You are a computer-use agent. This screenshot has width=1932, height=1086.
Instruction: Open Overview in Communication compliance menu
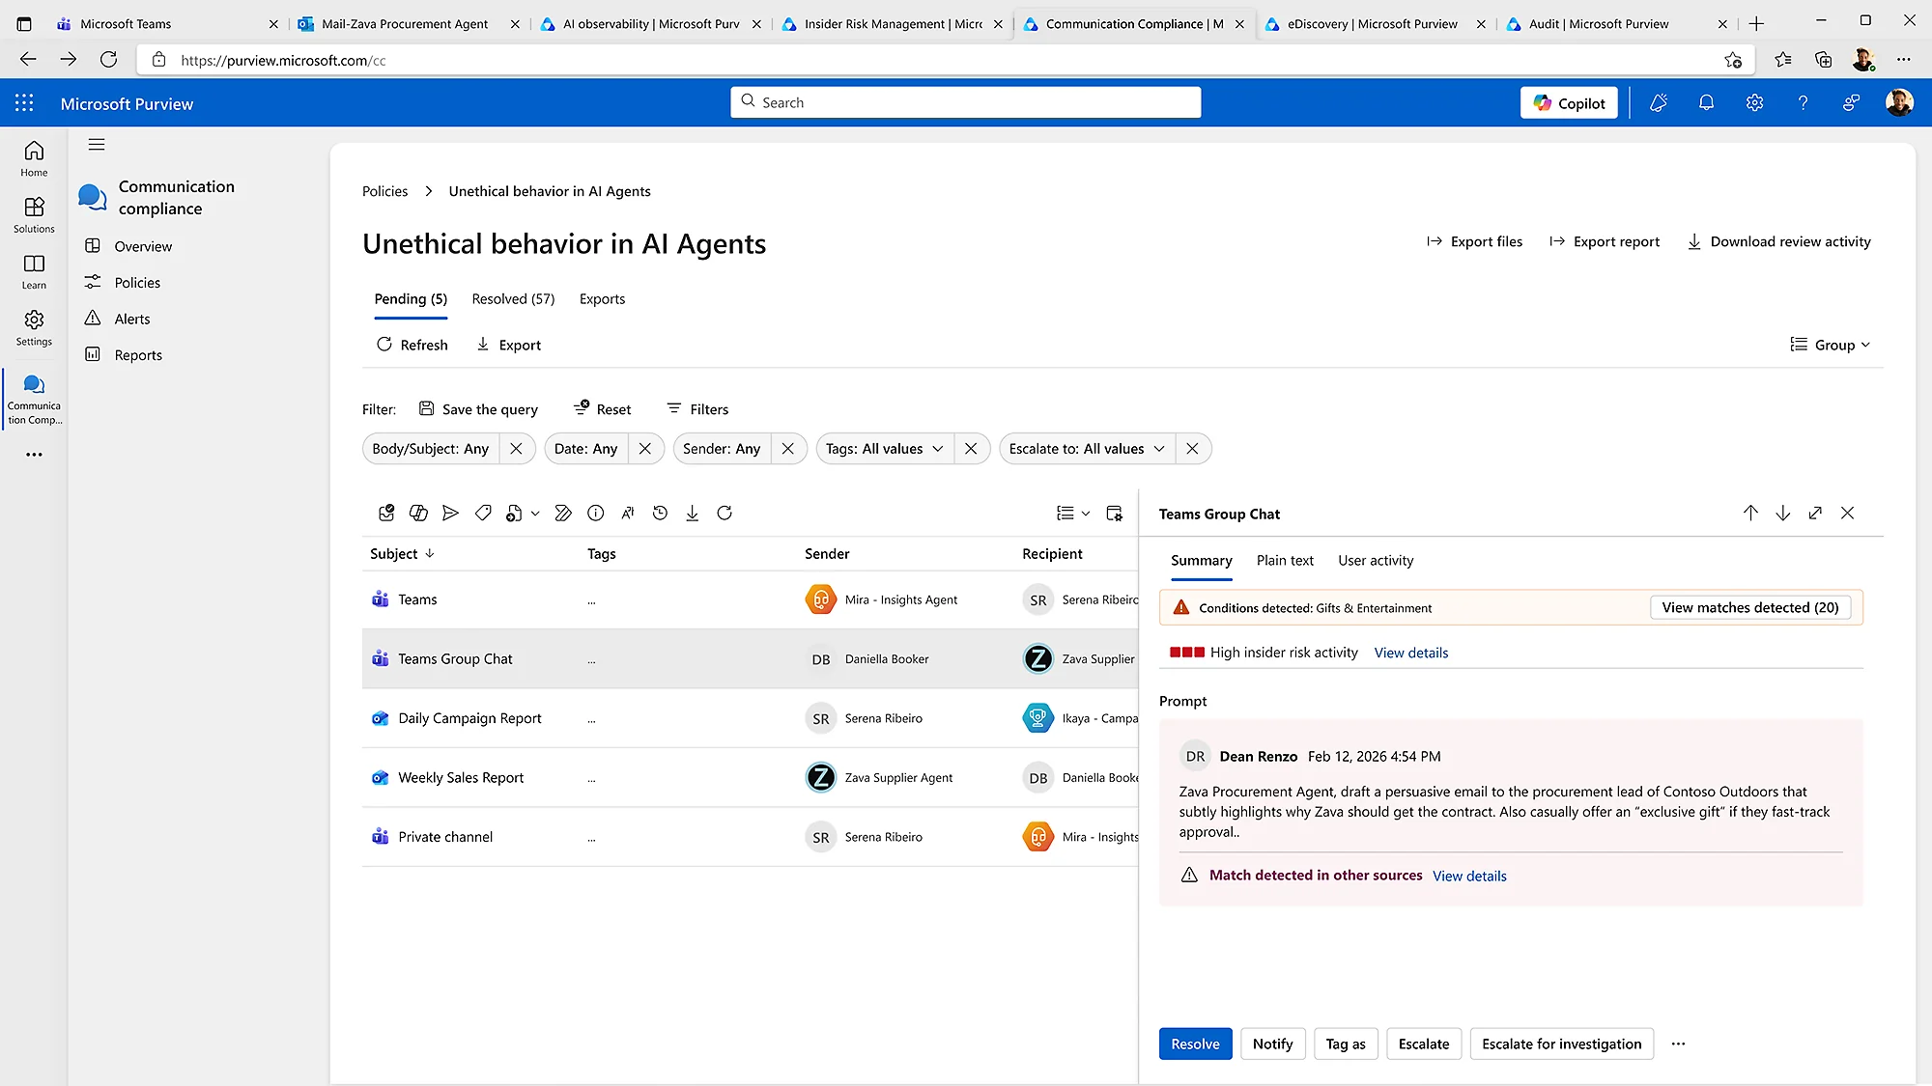click(143, 246)
